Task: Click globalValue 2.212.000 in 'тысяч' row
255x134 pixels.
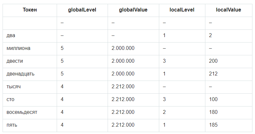Action: tap(123, 87)
